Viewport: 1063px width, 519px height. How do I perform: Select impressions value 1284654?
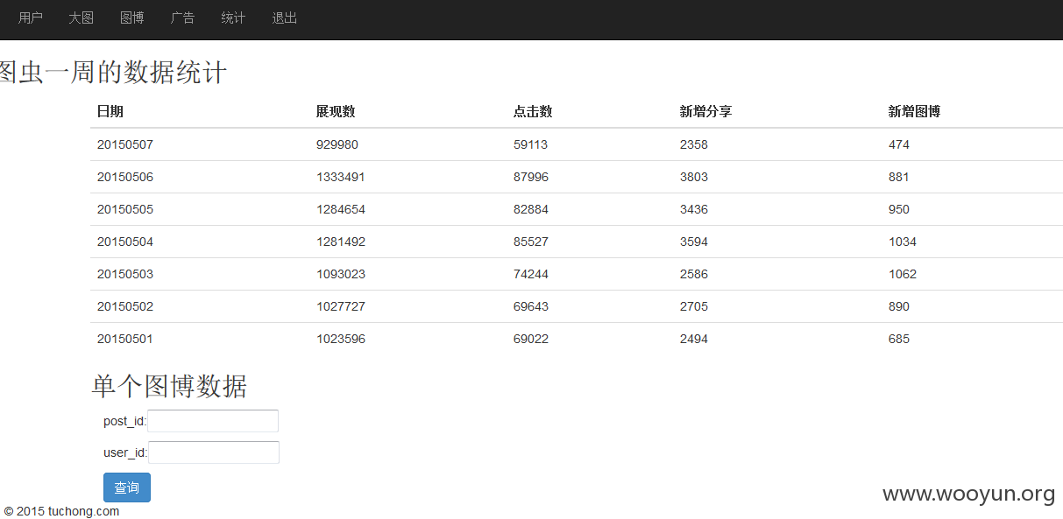pyautogui.click(x=341, y=209)
